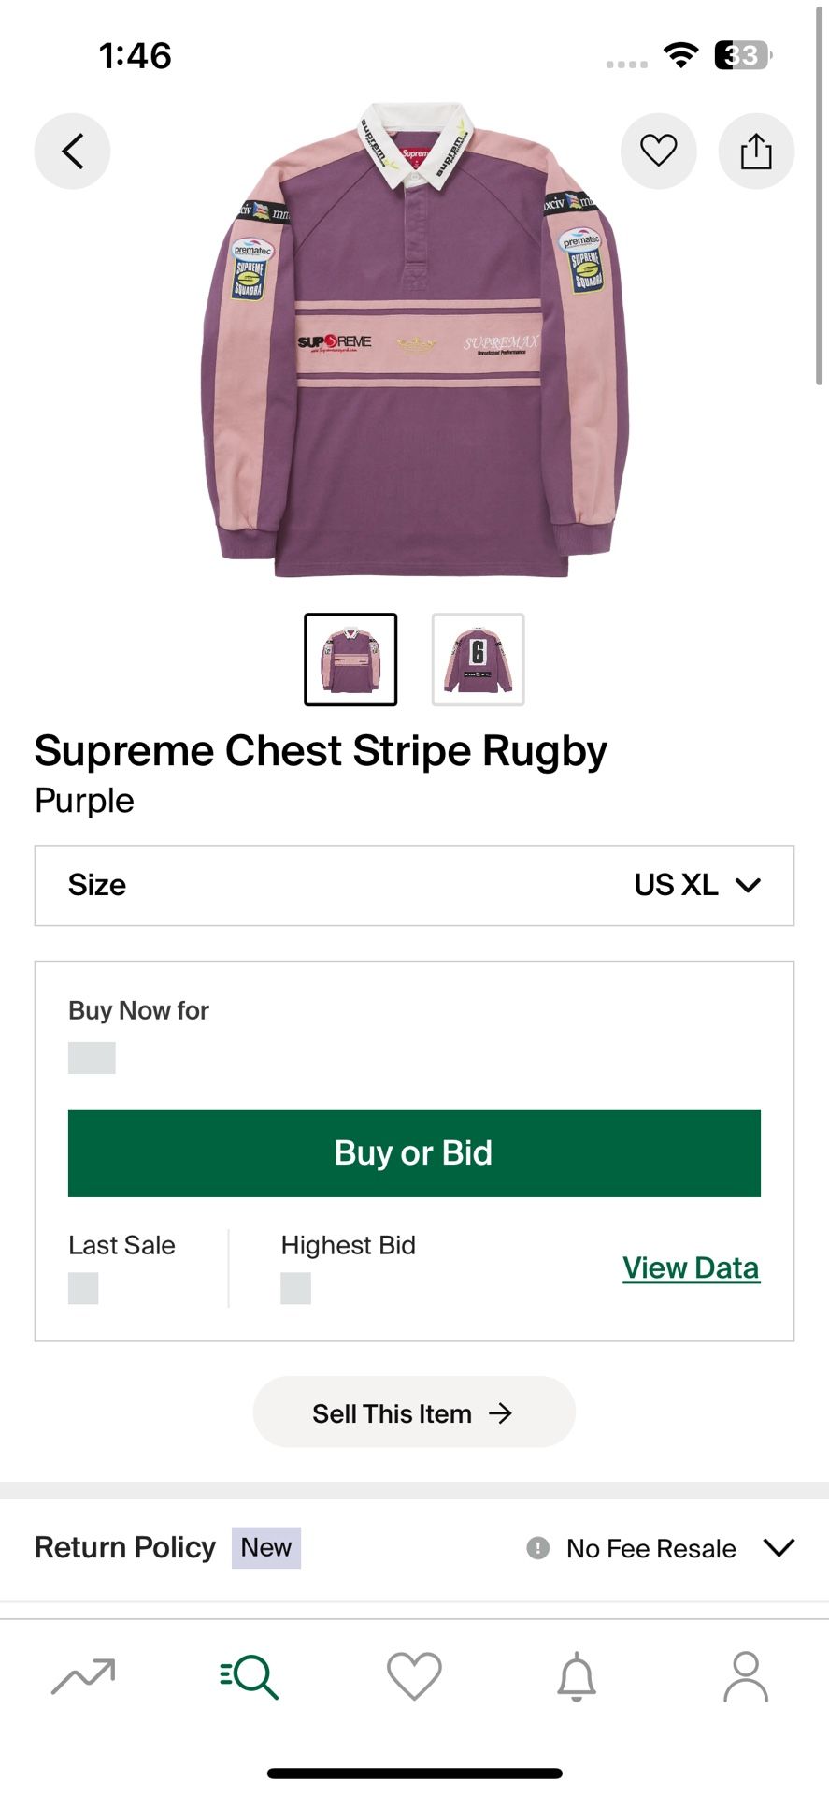Screen dimensions: 829x1796
Task: Tap the No Fee Resale info icon
Action: pos(538,1548)
